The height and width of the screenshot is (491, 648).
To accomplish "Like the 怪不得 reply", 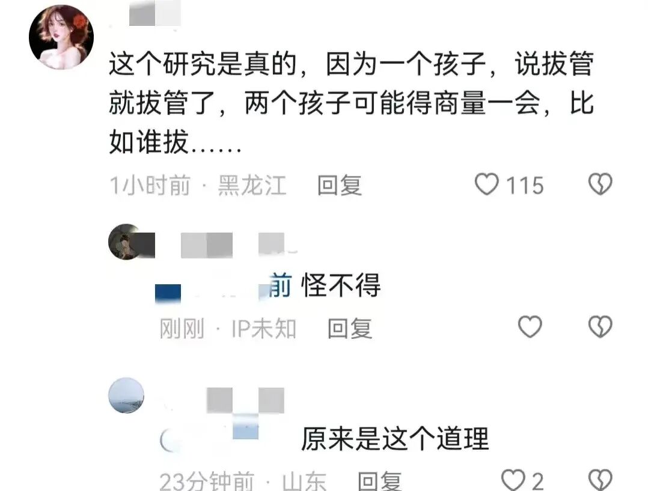I will [x=530, y=327].
